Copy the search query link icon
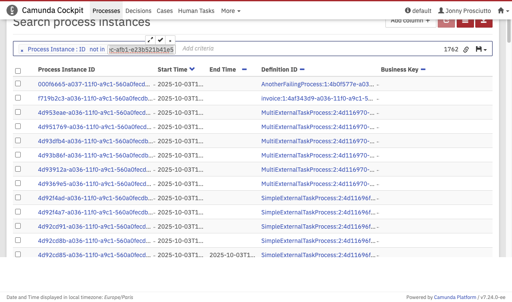 466,50
